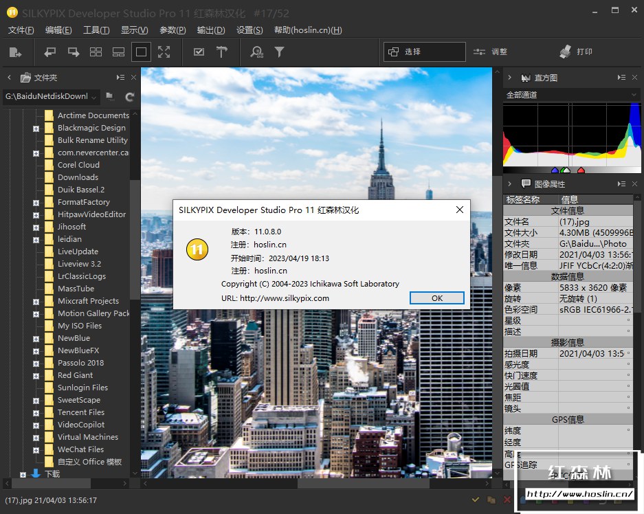Open the 设置(S) menu
The image size is (644, 514).
[x=249, y=30]
